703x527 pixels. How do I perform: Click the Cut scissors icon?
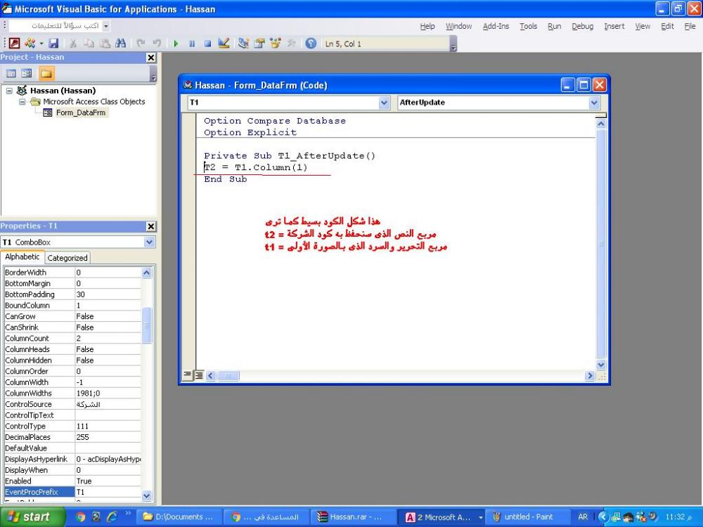click(x=73, y=44)
